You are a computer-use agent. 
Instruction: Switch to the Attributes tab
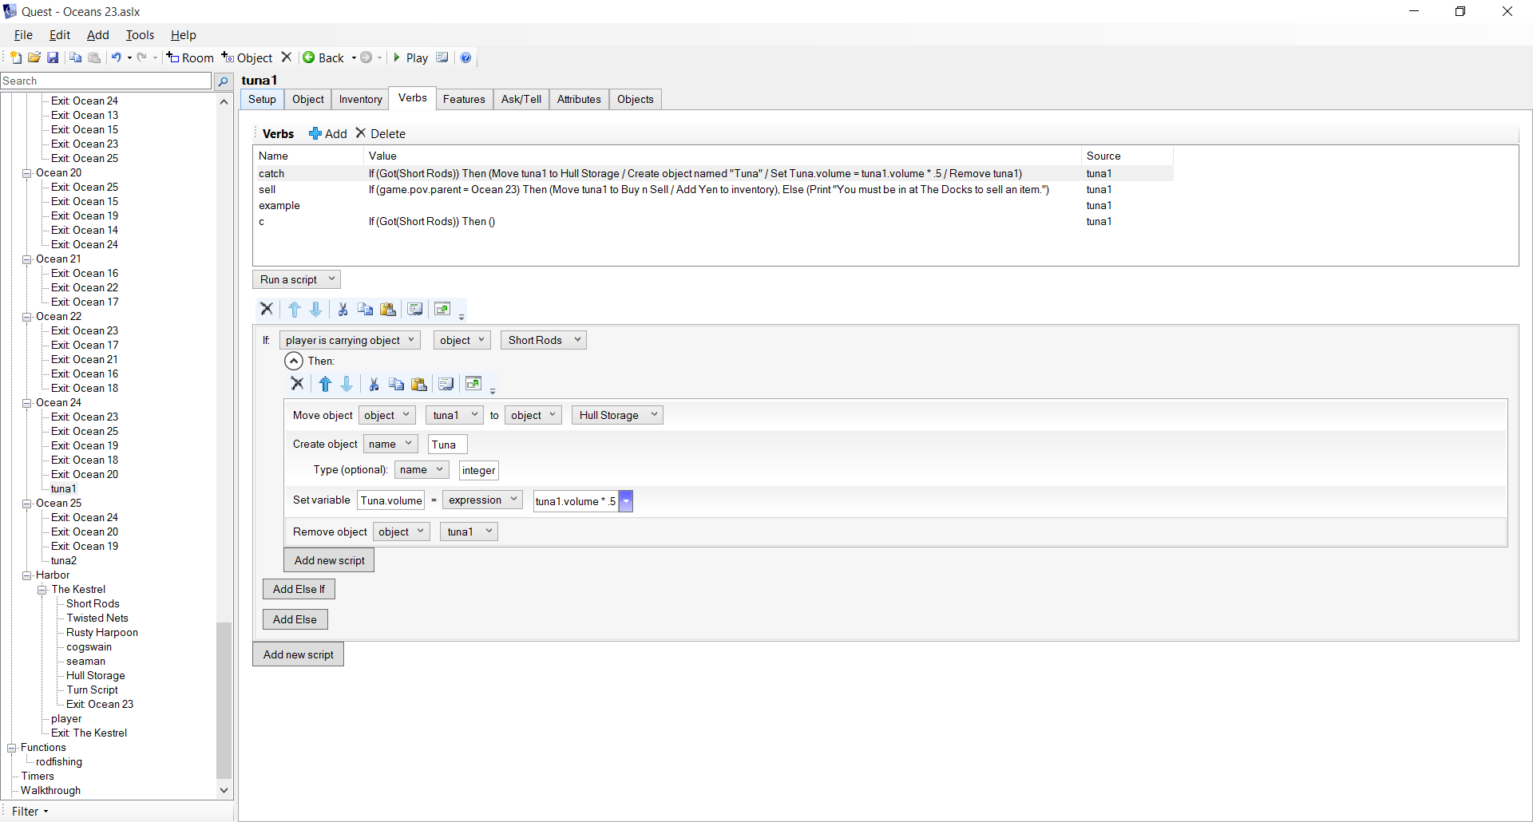(579, 99)
